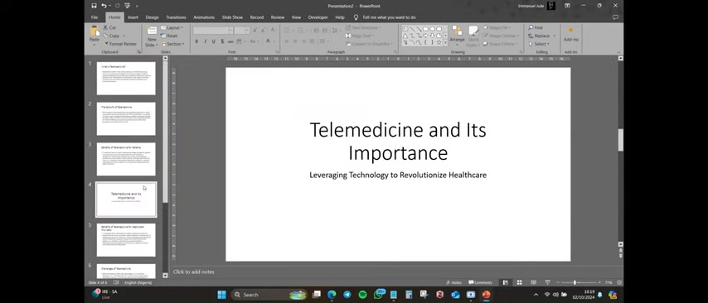Expand the Layout dropdown

(x=172, y=27)
